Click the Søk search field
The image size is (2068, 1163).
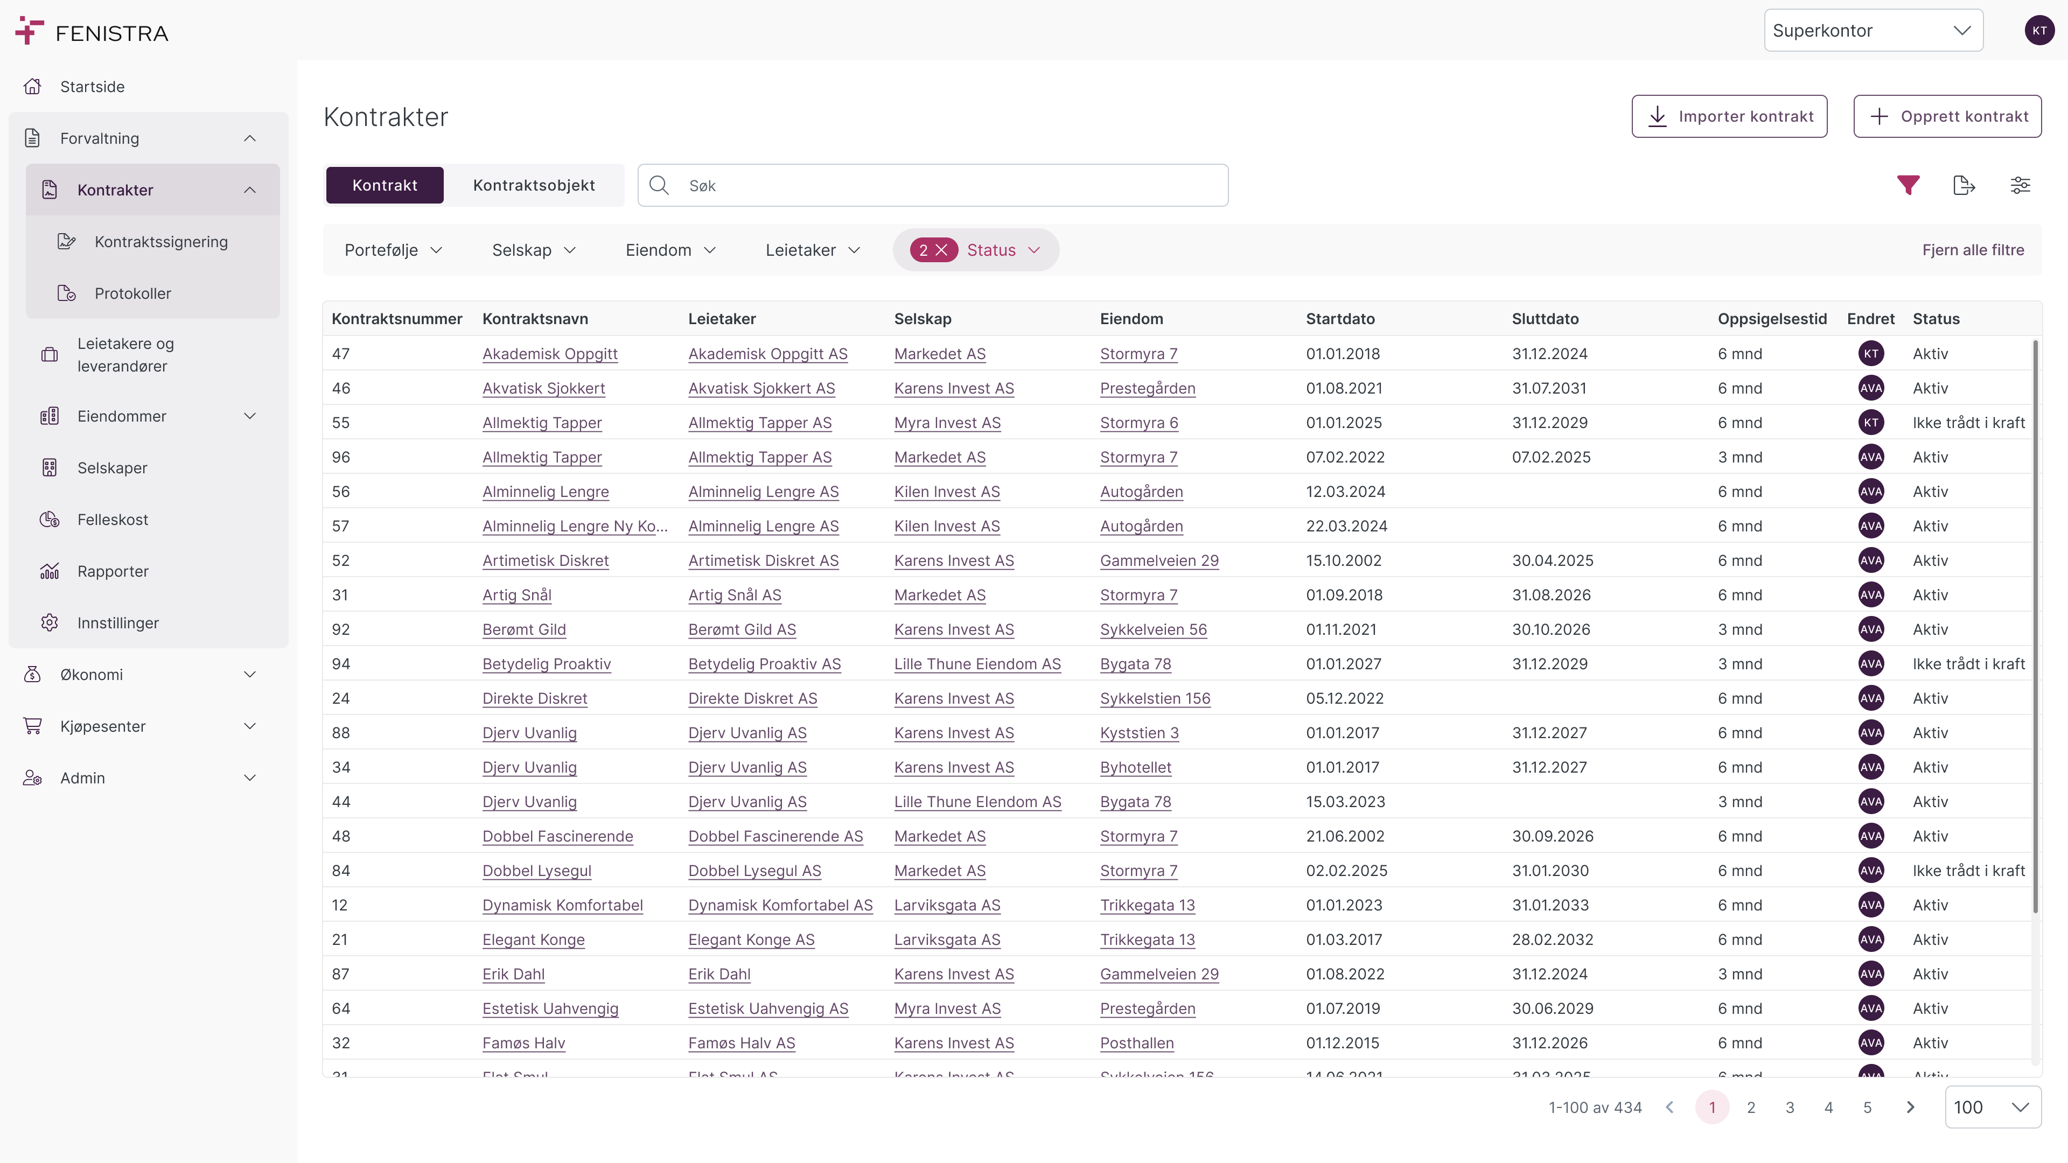click(933, 185)
